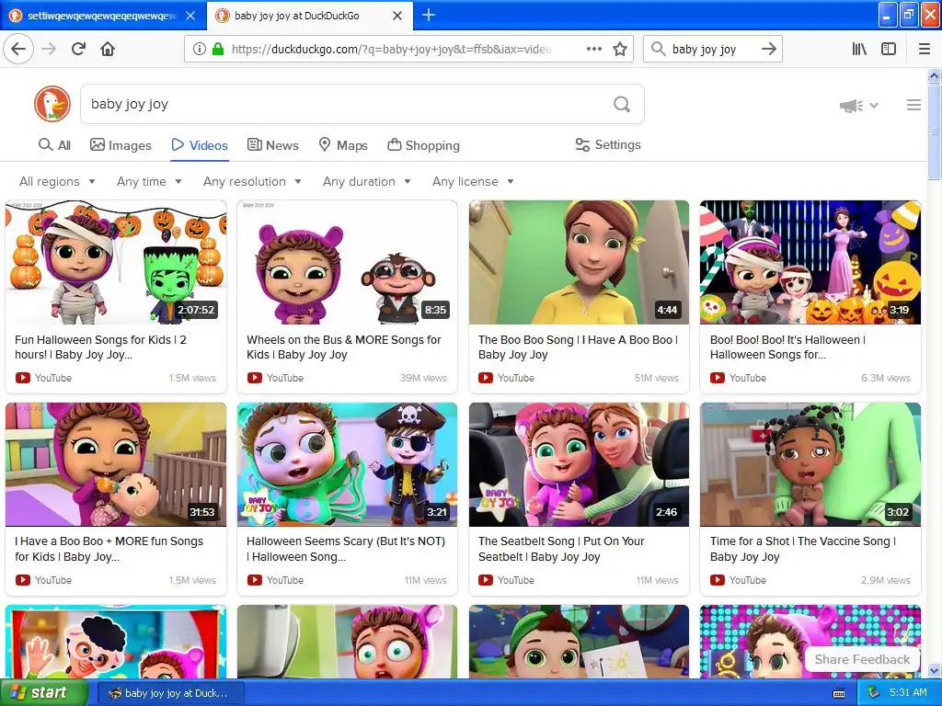Open Firefox hamburger menu
The height and width of the screenshot is (706, 942).
click(x=925, y=49)
